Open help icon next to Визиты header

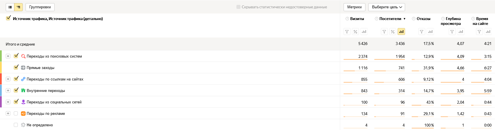(x=347, y=19)
